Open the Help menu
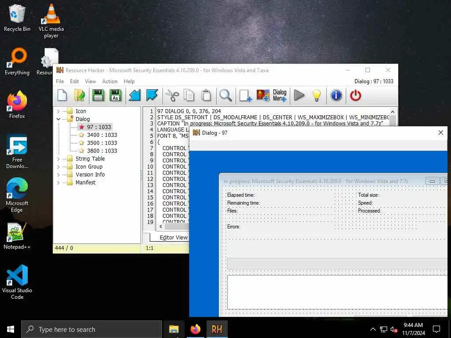Image resolution: width=451 pixels, height=338 pixels. (129, 81)
